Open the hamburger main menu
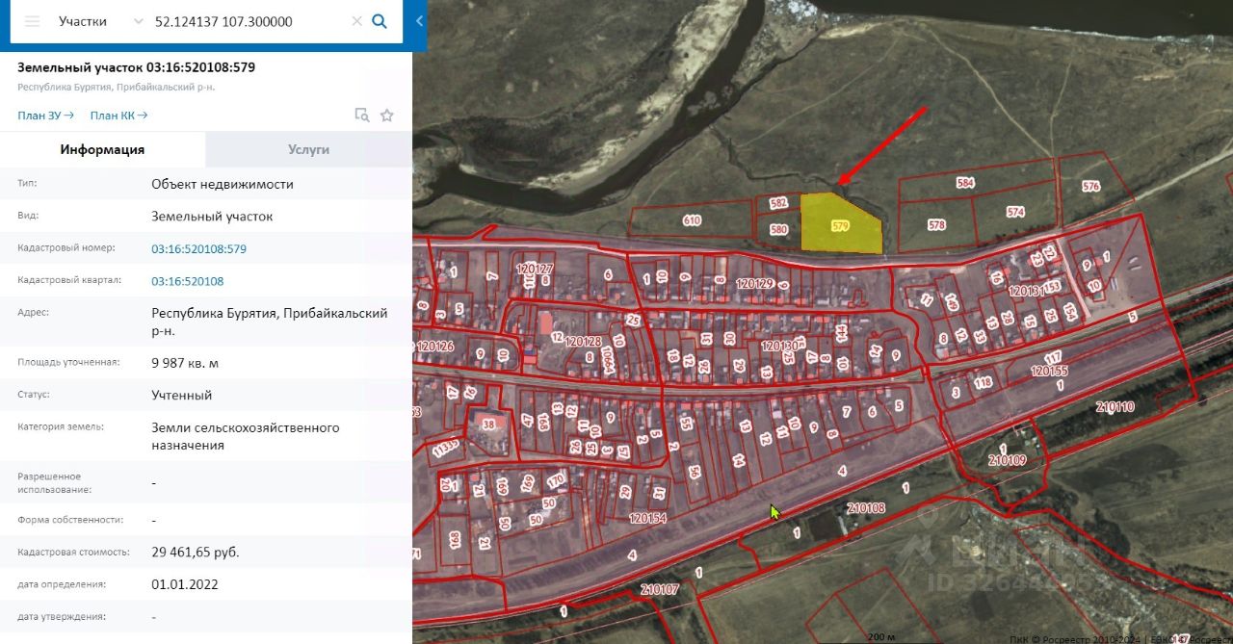 click(32, 21)
